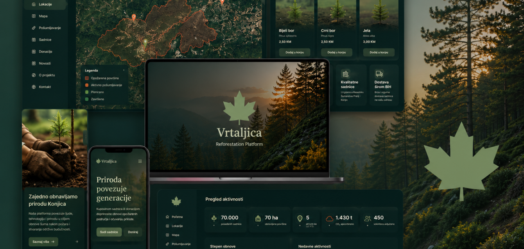Open Donacije from the sidebar menu
Screen dimensions: 524x249
[x=45, y=52]
